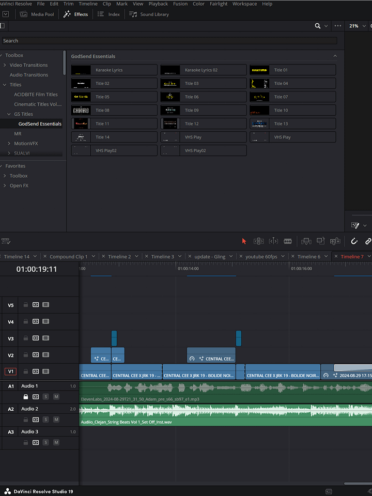
Task: Click the DaVinci Resolve logo in bottom bar
Action: pos(8,491)
